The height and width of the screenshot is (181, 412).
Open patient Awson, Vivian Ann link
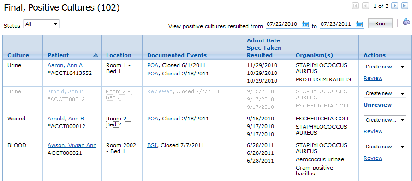tap(72, 145)
